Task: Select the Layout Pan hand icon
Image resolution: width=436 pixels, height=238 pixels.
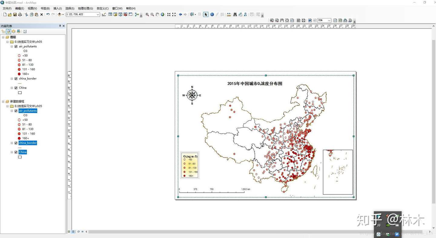Action: [x=282, y=21]
